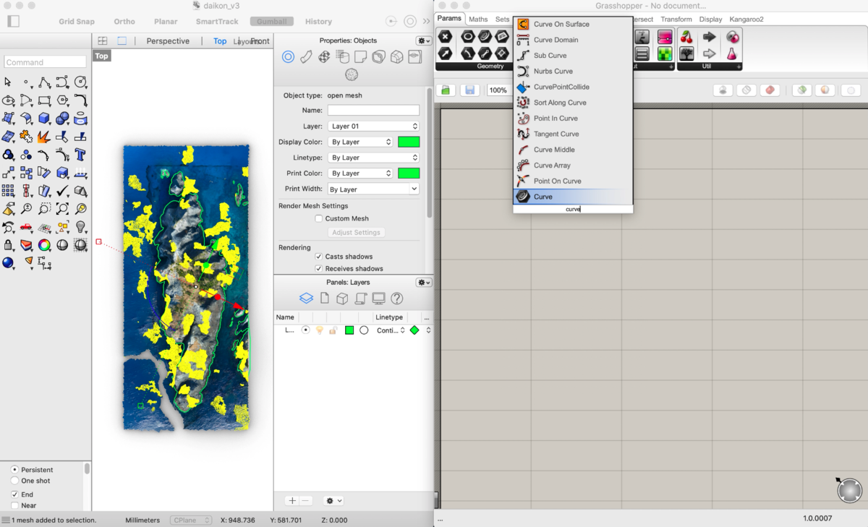Image resolution: width=868 pixels, height=527 pixels.
Task: Select the Persistent osnap radio button
Action: [14, 470]
